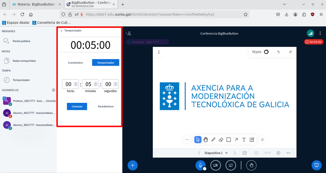Select the arrow tool
Viewport: 326px width, 173px height.
coord(236,140)
